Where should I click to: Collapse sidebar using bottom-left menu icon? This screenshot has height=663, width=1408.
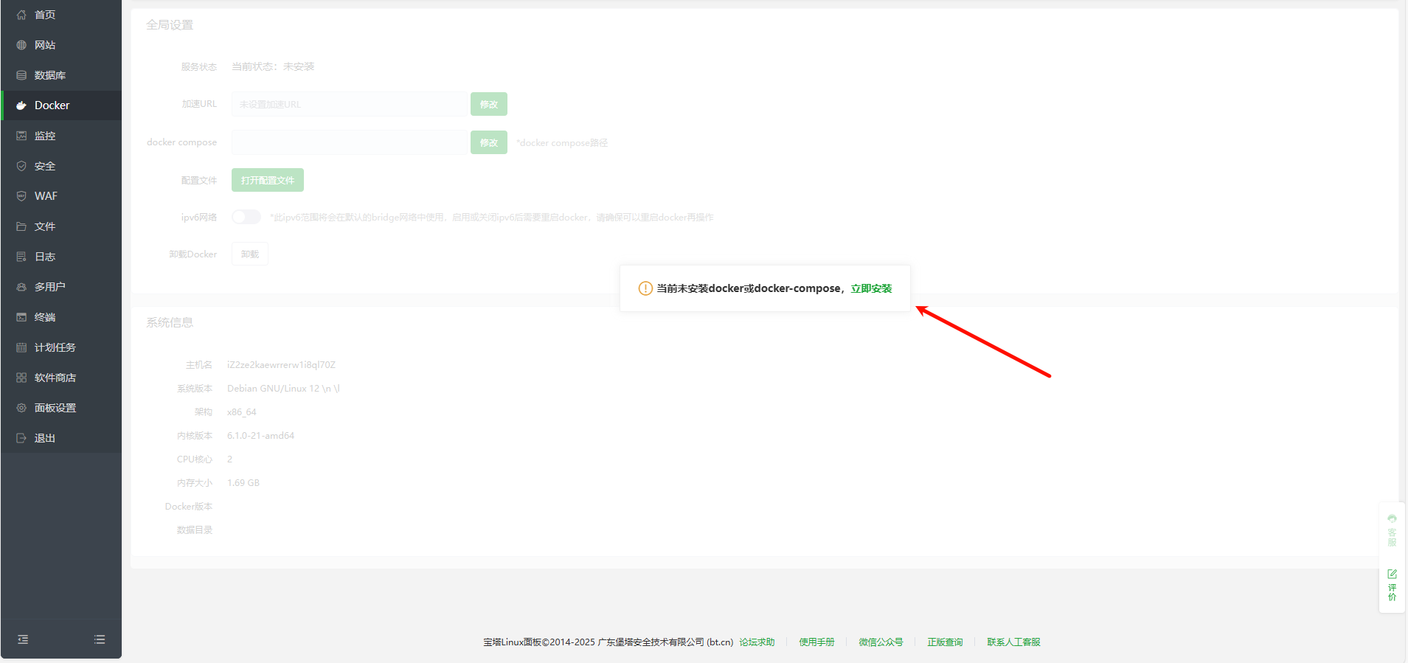pos(23,639)
